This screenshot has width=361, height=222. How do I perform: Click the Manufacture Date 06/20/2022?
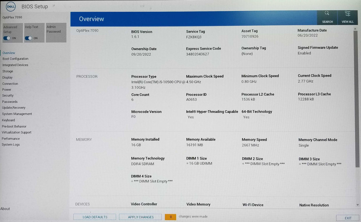pos(307,35)
